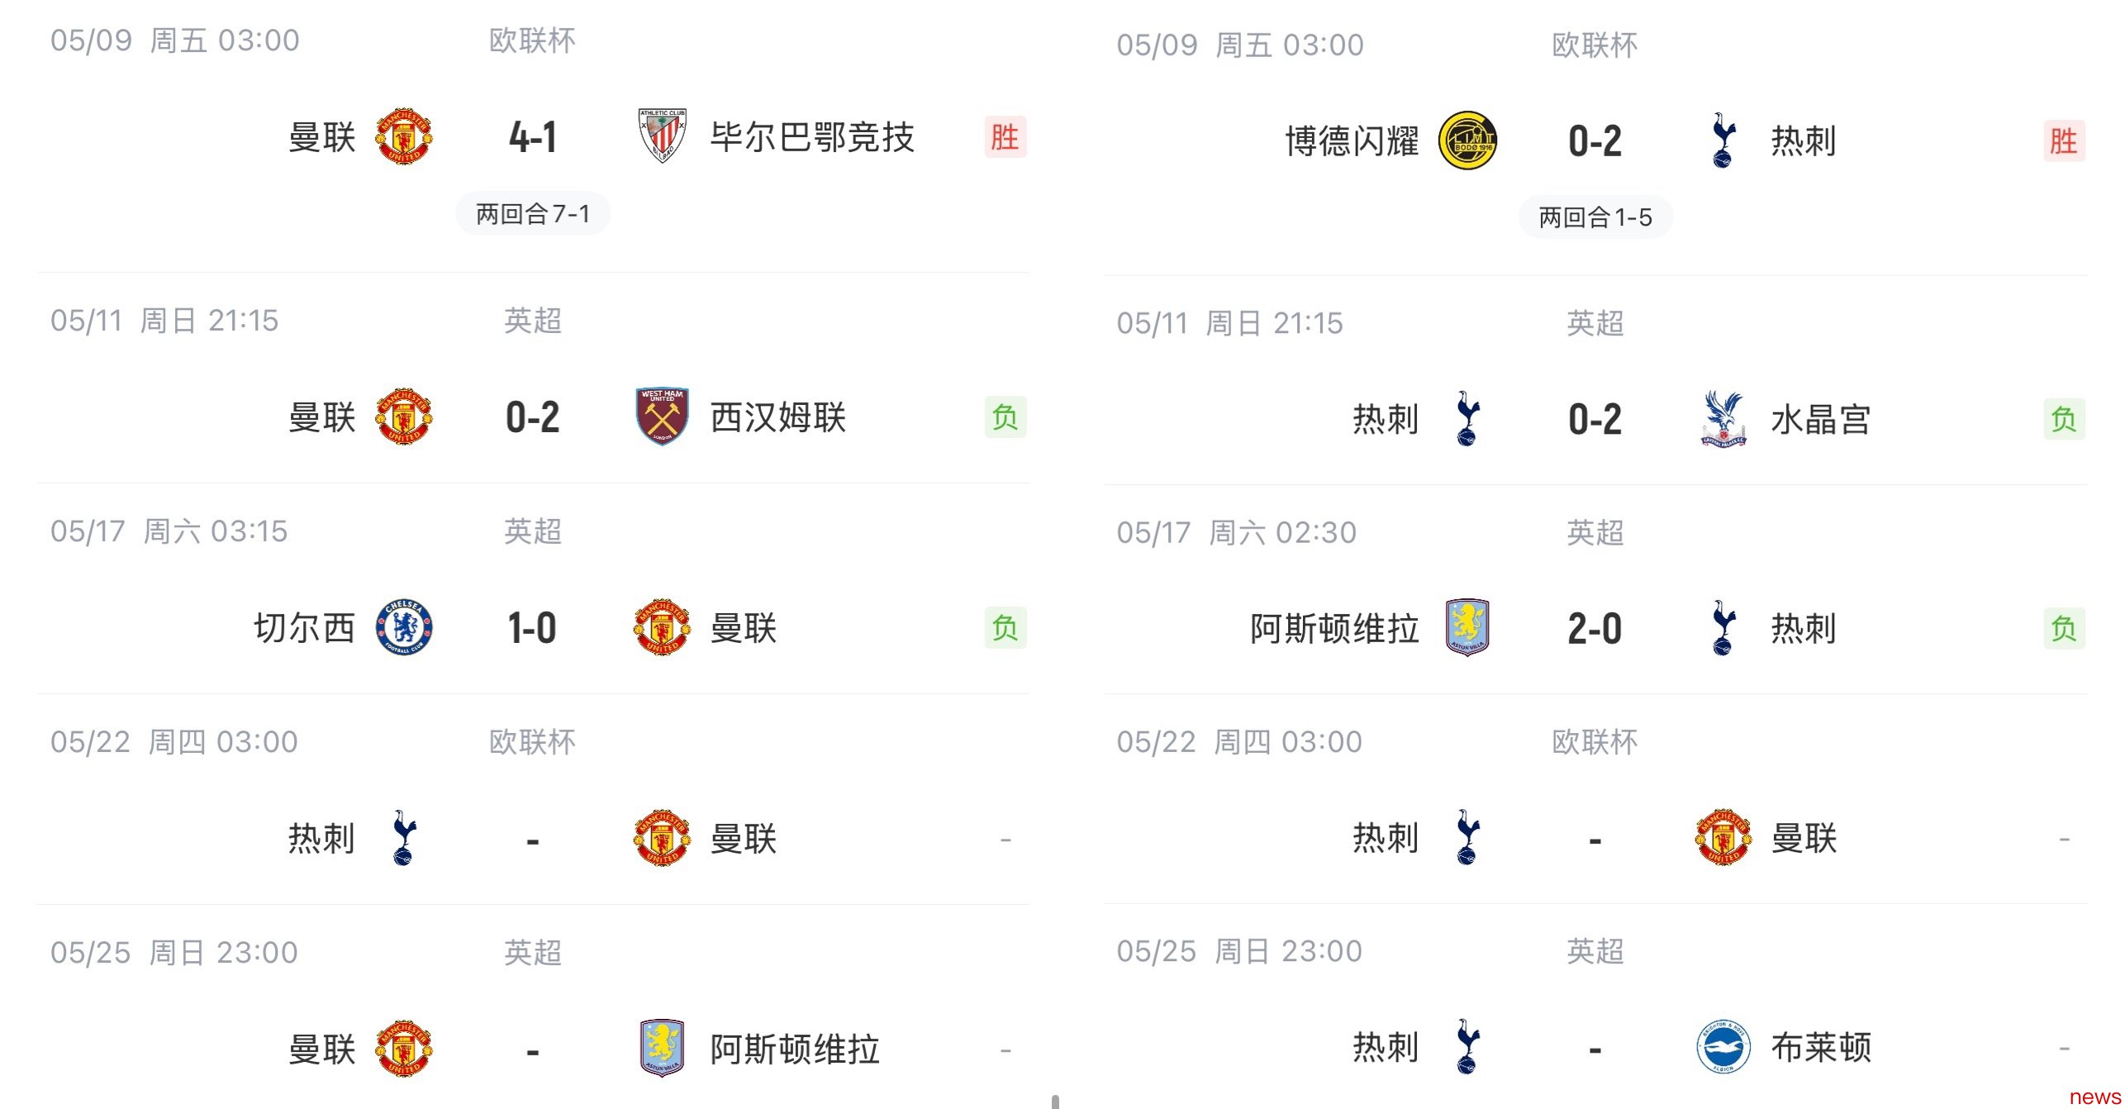Screen dimensions: 2125x1109
Task: Click Manchester United badge in 4-1 match
Action: pyautogui.click(x=404, y=136)
